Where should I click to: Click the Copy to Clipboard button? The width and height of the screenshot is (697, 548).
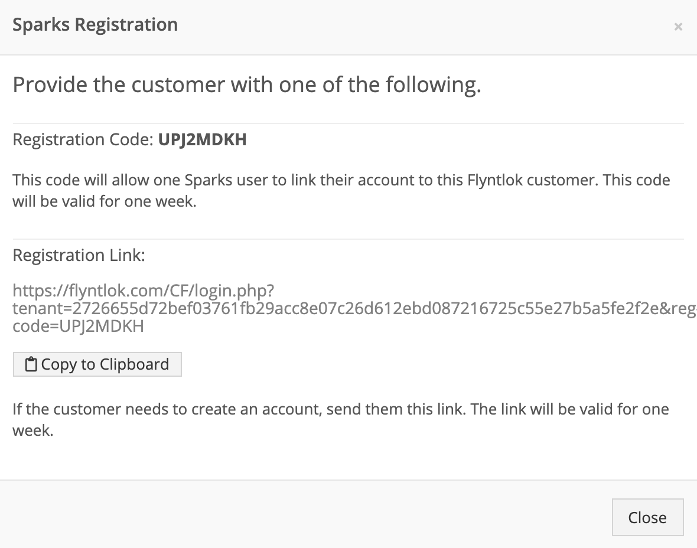pyautogui.click(x=97, y=364)
